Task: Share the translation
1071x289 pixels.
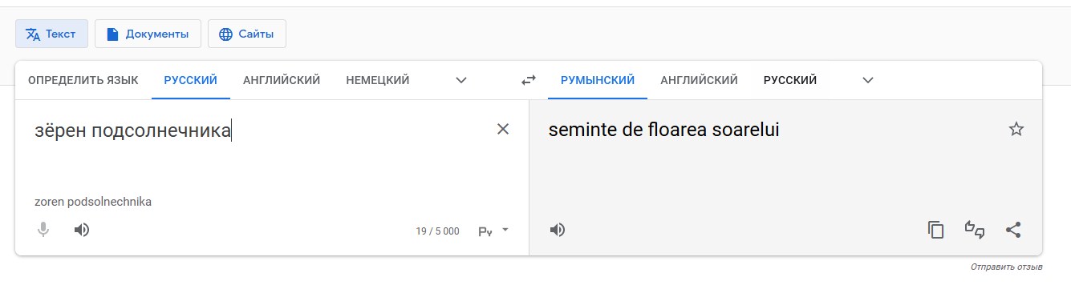Action: click(x=1013, y=230)
